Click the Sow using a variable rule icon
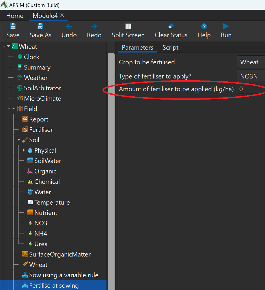The image size is (265, 290). [25, 275]
